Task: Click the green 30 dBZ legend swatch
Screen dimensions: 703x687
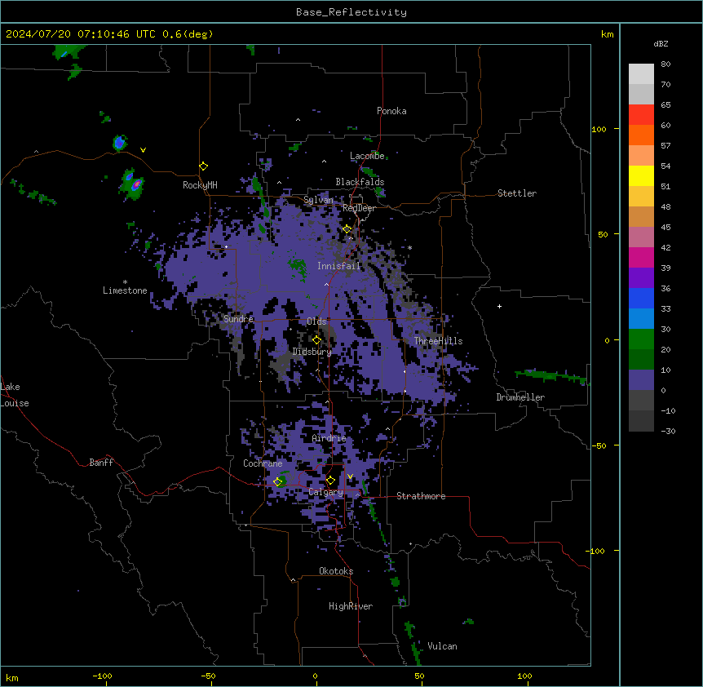Action: pyautogui.click(x=641, y=339)
